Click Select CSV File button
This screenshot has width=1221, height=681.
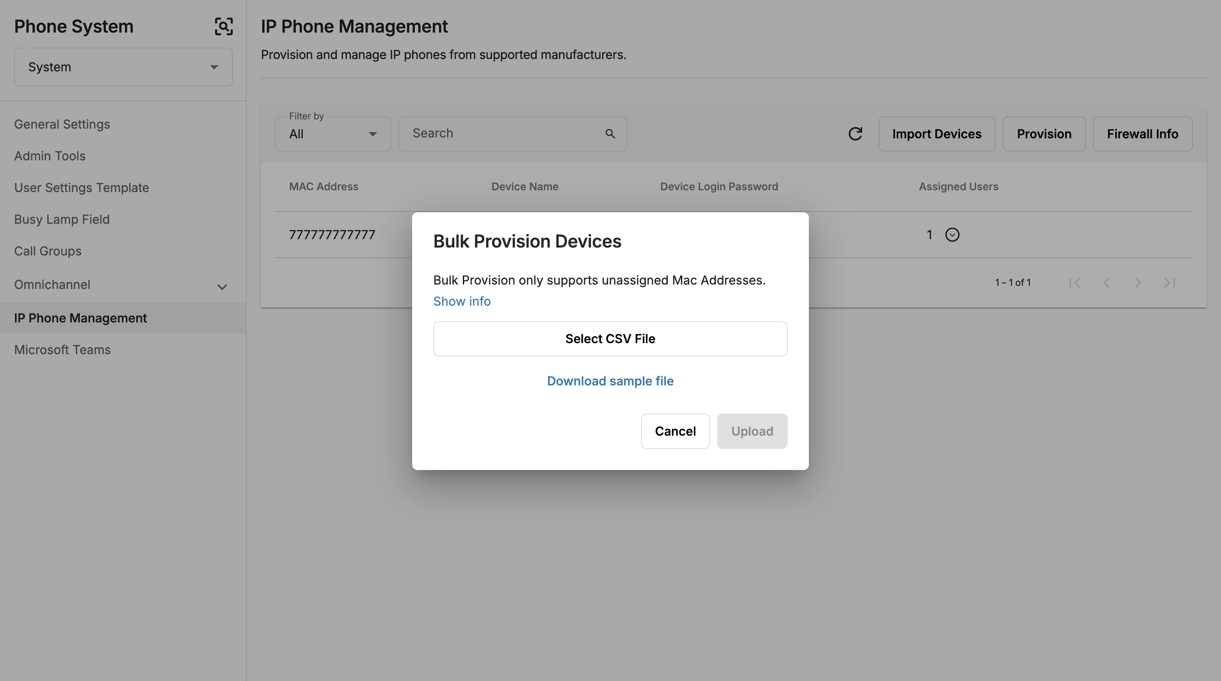tap(610, 339)
